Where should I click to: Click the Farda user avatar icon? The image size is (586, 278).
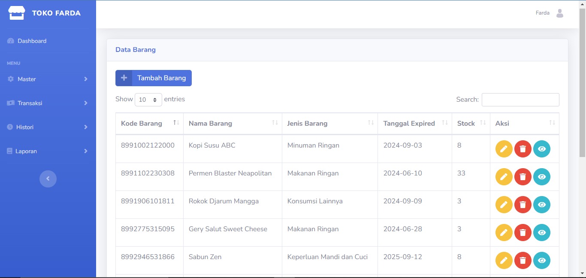tap(559, 13)
